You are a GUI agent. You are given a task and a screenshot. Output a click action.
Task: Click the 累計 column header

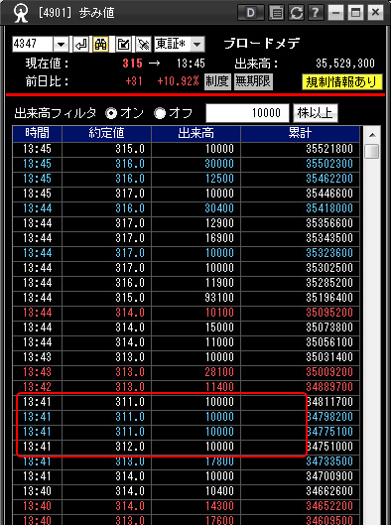click(x=301, y=134)
